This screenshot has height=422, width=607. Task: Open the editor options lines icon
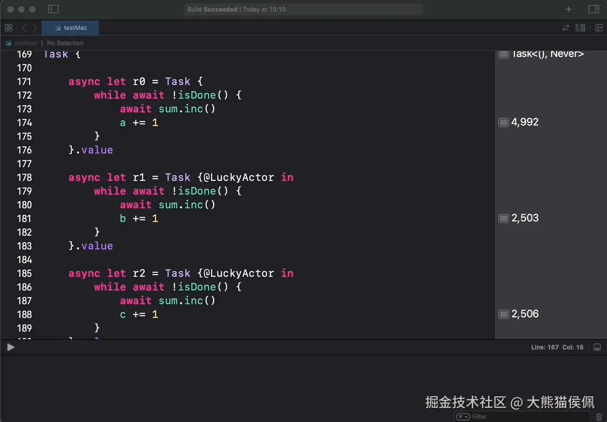[580, 28]
